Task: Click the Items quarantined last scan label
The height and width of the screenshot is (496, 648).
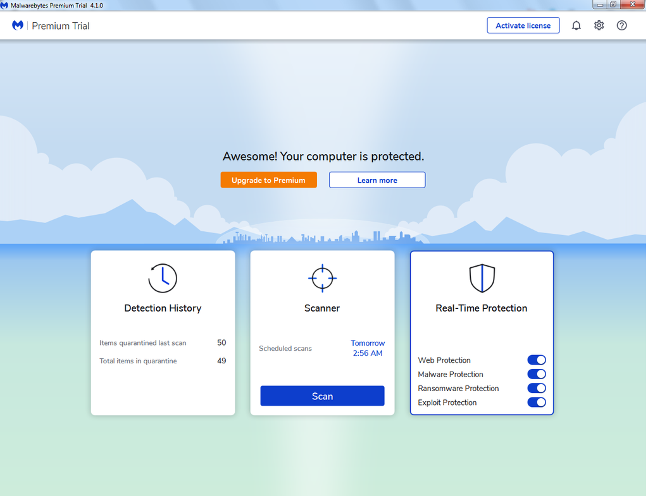Action: (142, 343)
